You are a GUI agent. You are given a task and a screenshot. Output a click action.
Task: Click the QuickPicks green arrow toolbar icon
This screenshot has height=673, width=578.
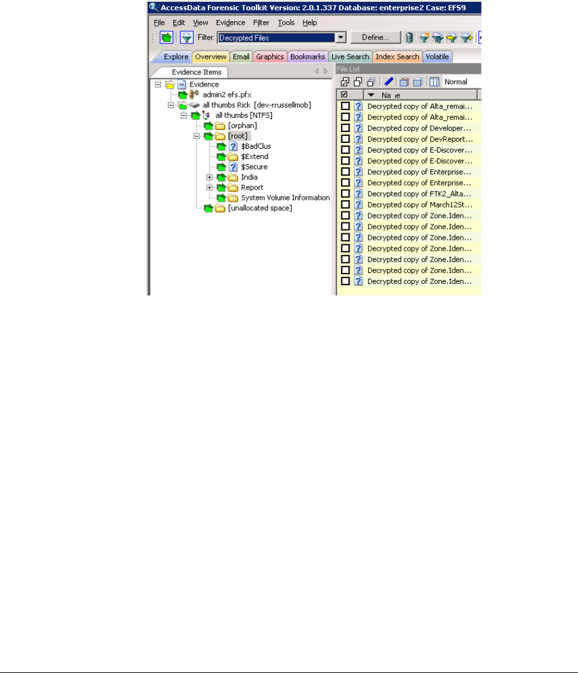click(x=166, y=37)
